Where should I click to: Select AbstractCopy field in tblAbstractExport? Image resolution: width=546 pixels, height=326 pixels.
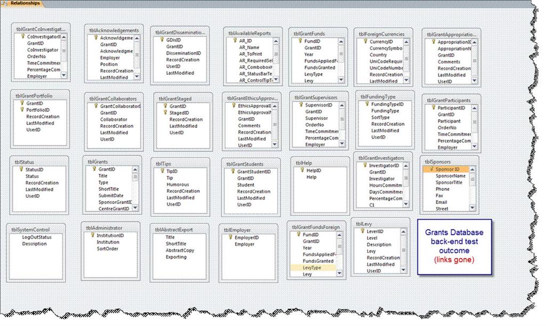click(x=180, y=250)
